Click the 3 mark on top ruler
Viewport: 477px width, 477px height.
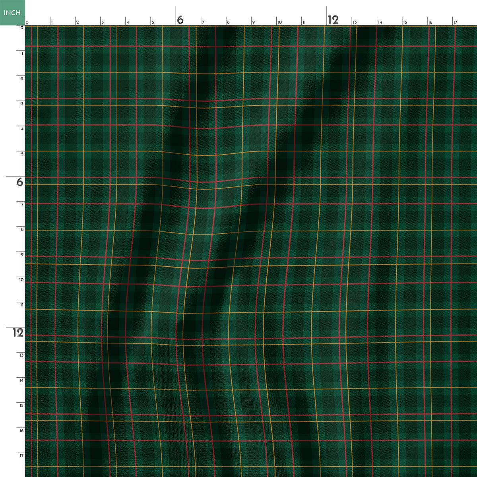pyautogui.click(x=103, y=22)
